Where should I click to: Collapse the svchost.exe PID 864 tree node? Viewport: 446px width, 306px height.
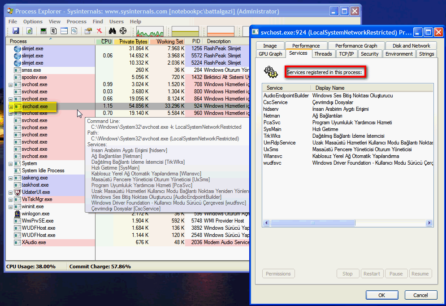[x=10, y=99]
